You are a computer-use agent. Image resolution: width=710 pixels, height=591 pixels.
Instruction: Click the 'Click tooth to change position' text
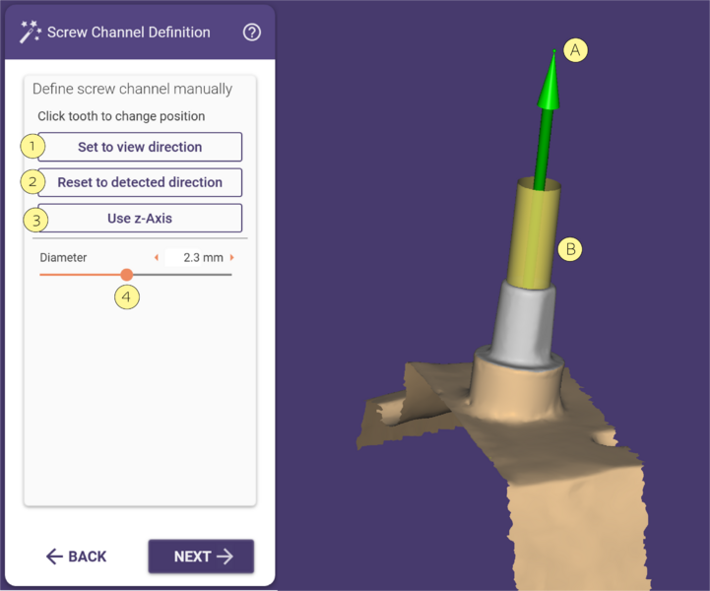pos(121,116)
